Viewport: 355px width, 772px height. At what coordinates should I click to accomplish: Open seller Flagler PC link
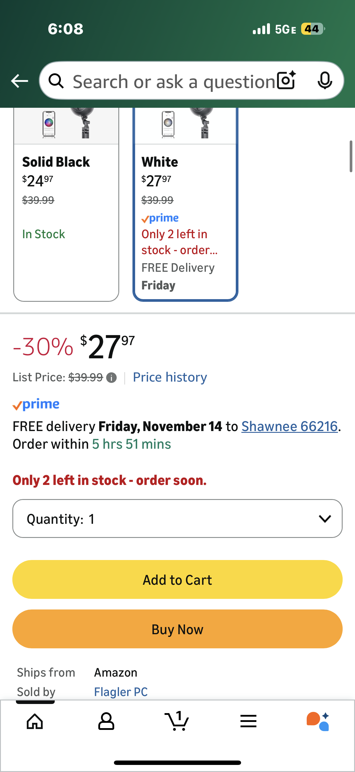click(x=121, y=692)
